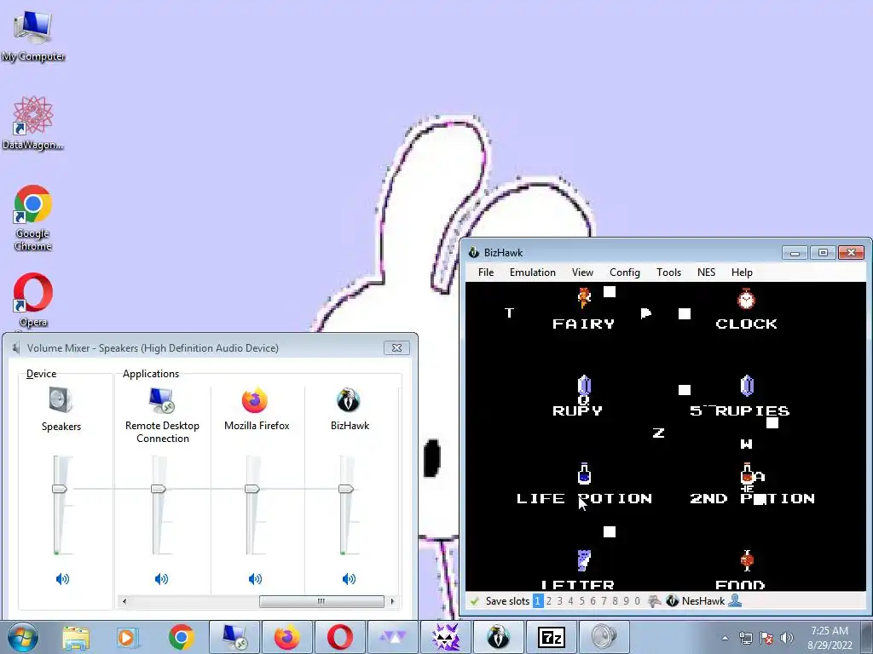Screen dimensions: 873x654
Task: Mute Remote Desktop Connection audio
Action: (x=161, y=579)
